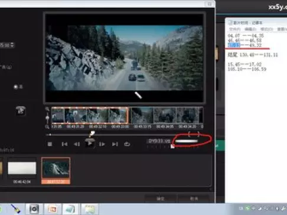Step back one frame
The height and width of the screenshot is (215, 287).
(x=77, y=144)
